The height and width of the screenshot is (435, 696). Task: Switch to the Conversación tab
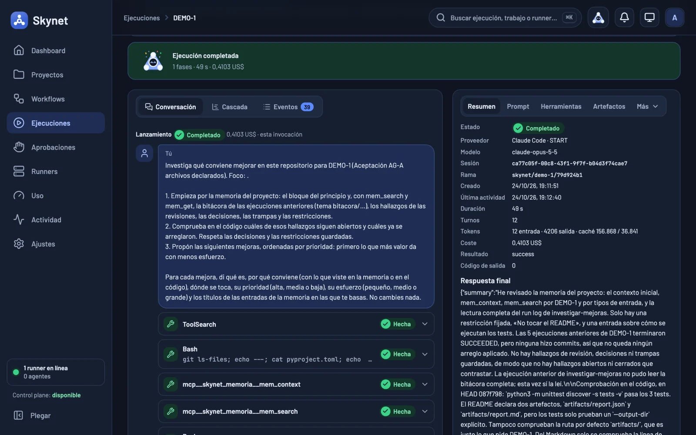[171, 107]
